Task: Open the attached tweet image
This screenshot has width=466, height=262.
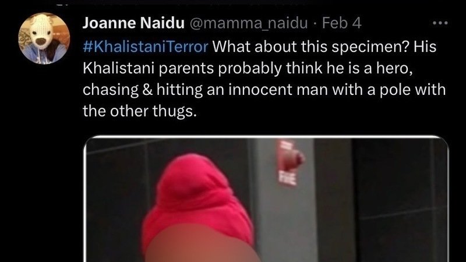Action: tap(266, 199)
